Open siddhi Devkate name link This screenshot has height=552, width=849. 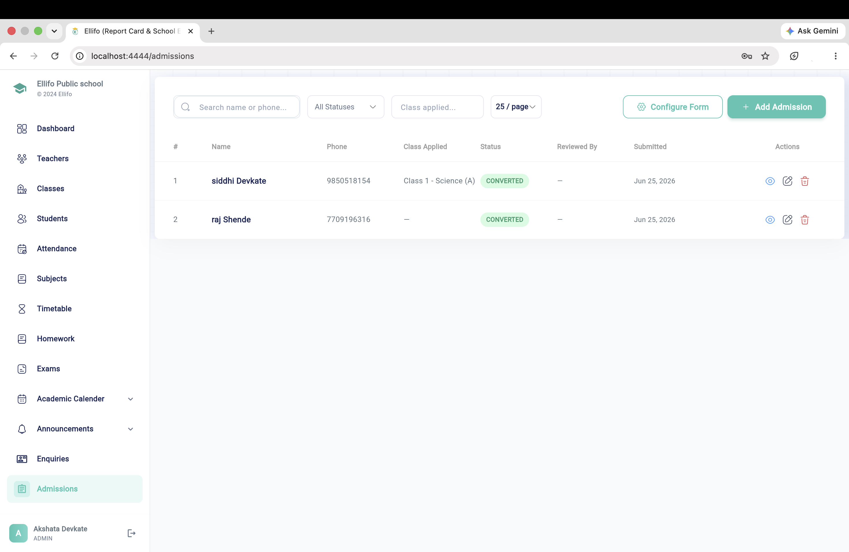click(239, 181)
